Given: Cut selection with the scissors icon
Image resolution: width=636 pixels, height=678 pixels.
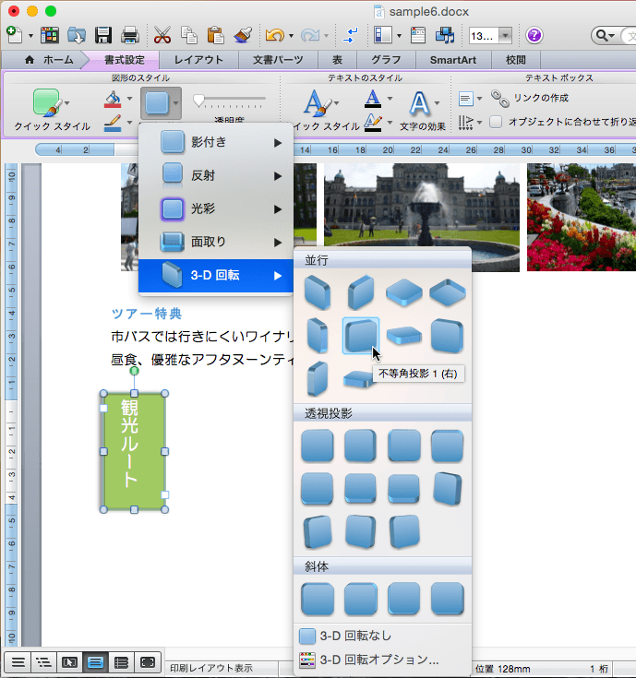Looking at the screenshot, I should pyautogui.click(x=162, y=36).
